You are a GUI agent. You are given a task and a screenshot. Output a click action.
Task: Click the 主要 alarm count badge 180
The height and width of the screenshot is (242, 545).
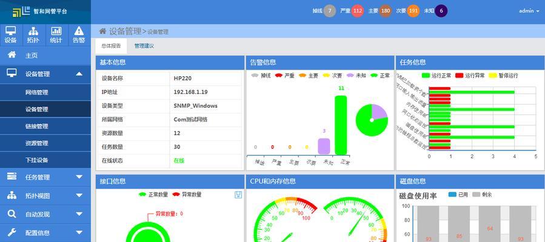click(385, 11)
